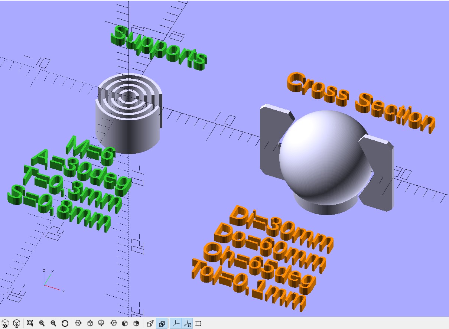Image resolution: width=449 pixels, height=329 pixels.
Task: Switch to the Right view cube
Action: pos(78,323)
